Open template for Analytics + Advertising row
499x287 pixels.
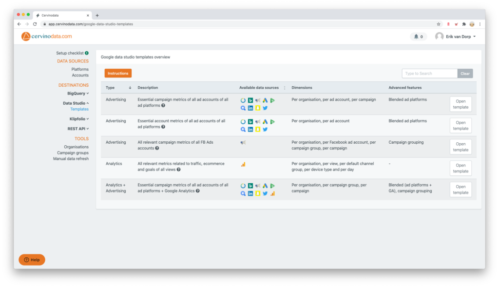[461, 190]
